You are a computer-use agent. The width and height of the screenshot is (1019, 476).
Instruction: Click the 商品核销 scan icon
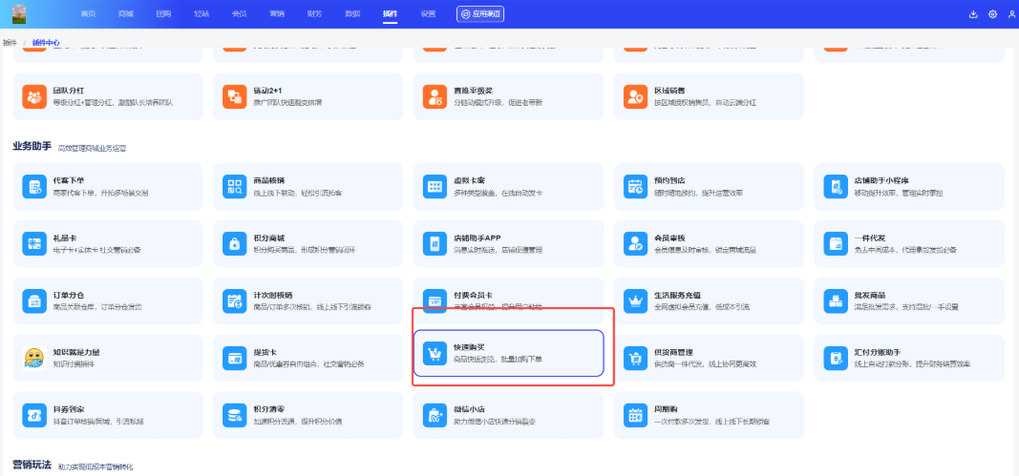235,187
